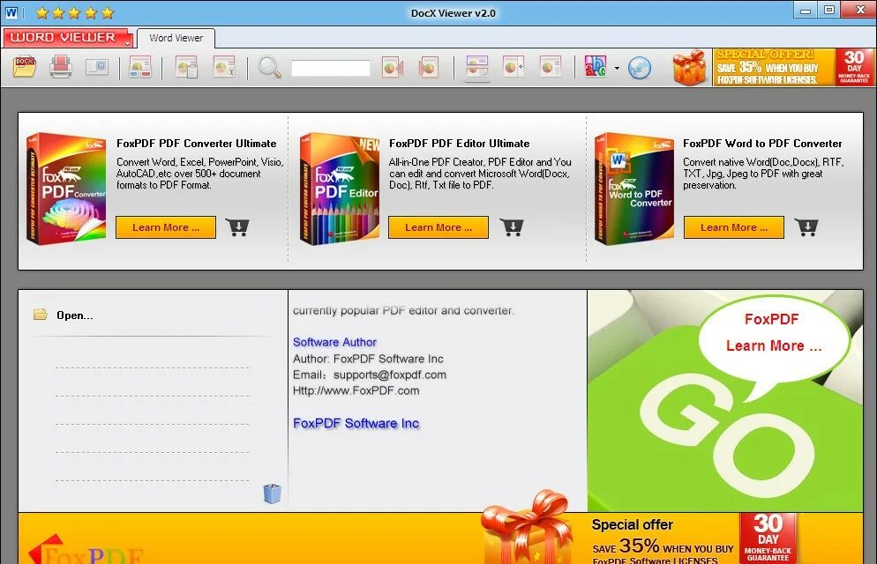Click the bottom 30 Day money-back guarantee badge
The height and width of the screenshot is (564, 877).
[x=768, y=538]
